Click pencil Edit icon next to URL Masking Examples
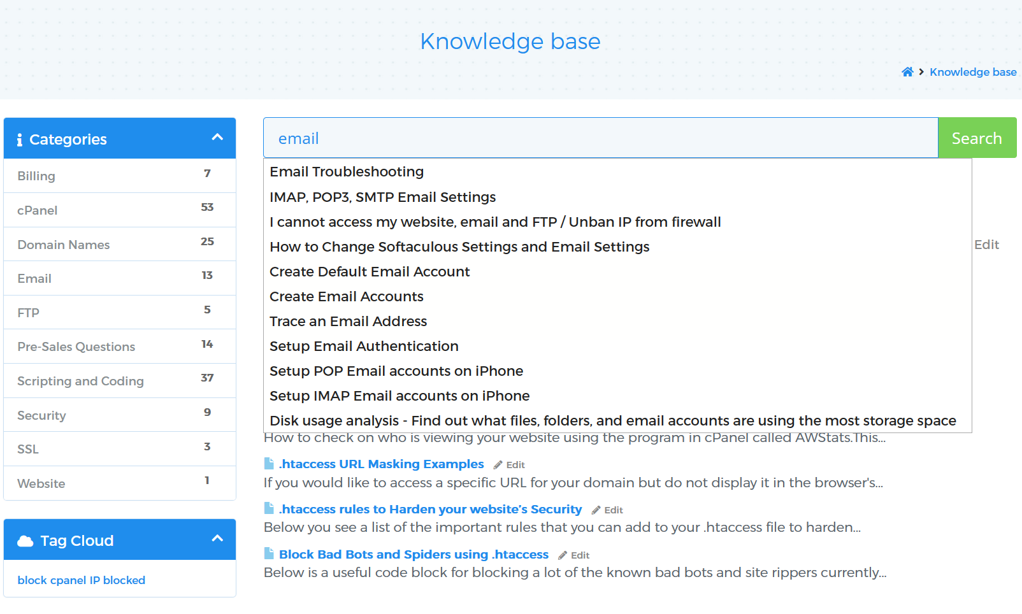 [x=498, y=465]
